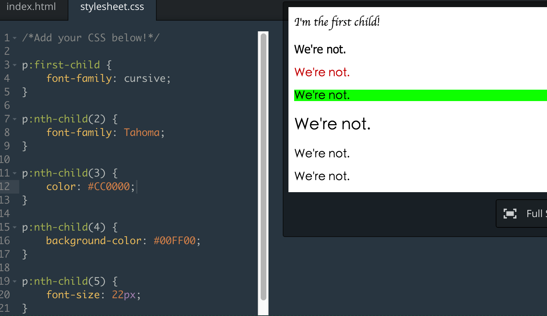Click the red 'We're not.' preview paragraph

pyautogui.click(x=322, y=72)
